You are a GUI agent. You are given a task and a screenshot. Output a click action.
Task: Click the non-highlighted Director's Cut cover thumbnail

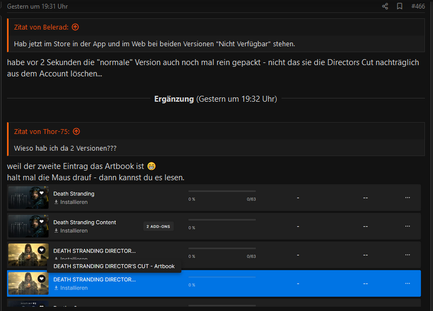(x=28, y=255)
